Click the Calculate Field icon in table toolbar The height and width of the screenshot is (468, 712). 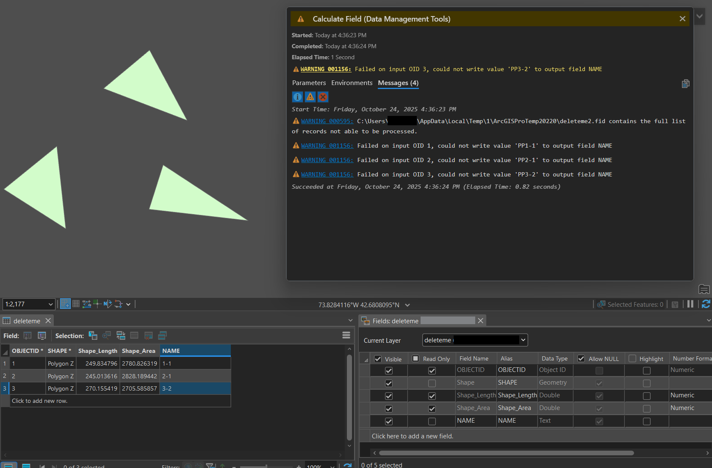coord(42,336)
